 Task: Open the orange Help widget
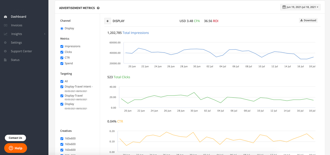[16, 148]
